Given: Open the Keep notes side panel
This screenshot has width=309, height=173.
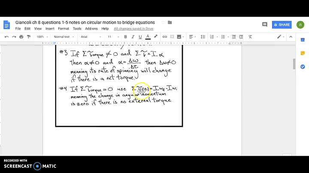Looking at the screenshot, I should 303,53.
